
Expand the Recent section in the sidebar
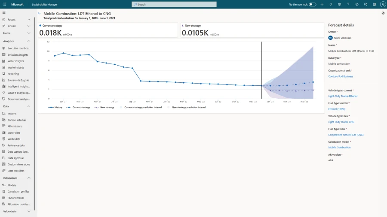[12, 20]
